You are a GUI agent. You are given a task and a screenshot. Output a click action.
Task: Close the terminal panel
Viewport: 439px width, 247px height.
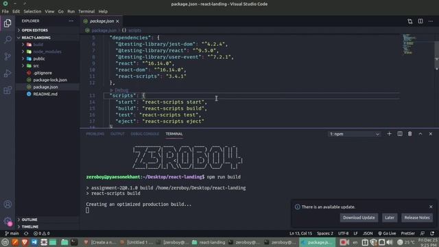pyautogui.click(x=431, y=134)
